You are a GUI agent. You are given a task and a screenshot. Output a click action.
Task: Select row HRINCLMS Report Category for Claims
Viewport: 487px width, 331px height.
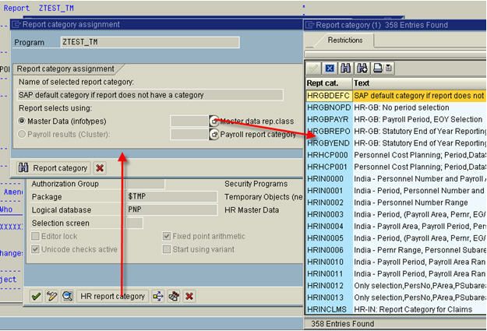396,309
